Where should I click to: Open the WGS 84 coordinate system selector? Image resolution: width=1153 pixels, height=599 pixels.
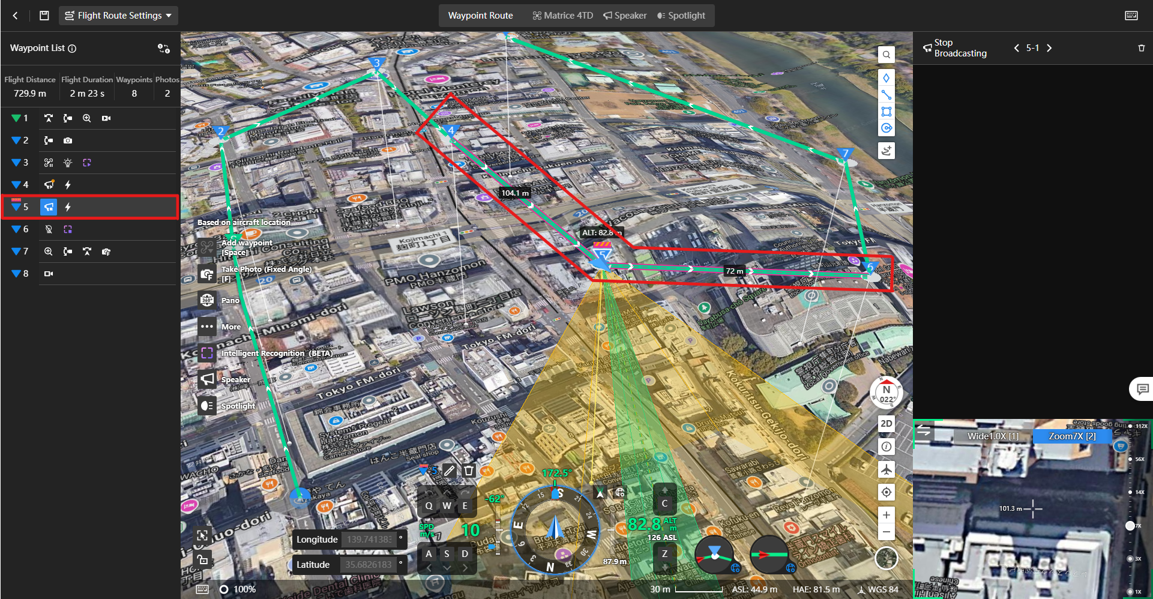(878, 589)
